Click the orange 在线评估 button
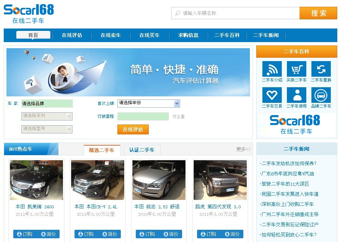Image resolution: width=340 pixels, height=242 pixels. click(x=133, y=129)
